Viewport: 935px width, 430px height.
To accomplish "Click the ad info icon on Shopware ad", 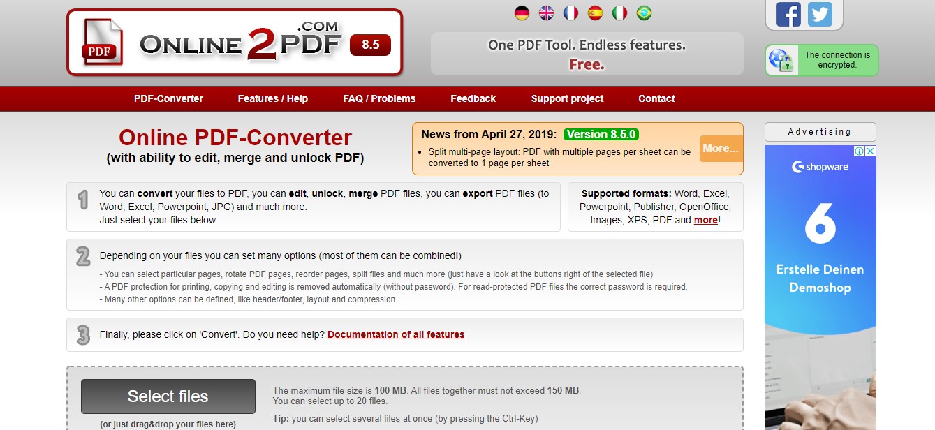I will (860, 151).
